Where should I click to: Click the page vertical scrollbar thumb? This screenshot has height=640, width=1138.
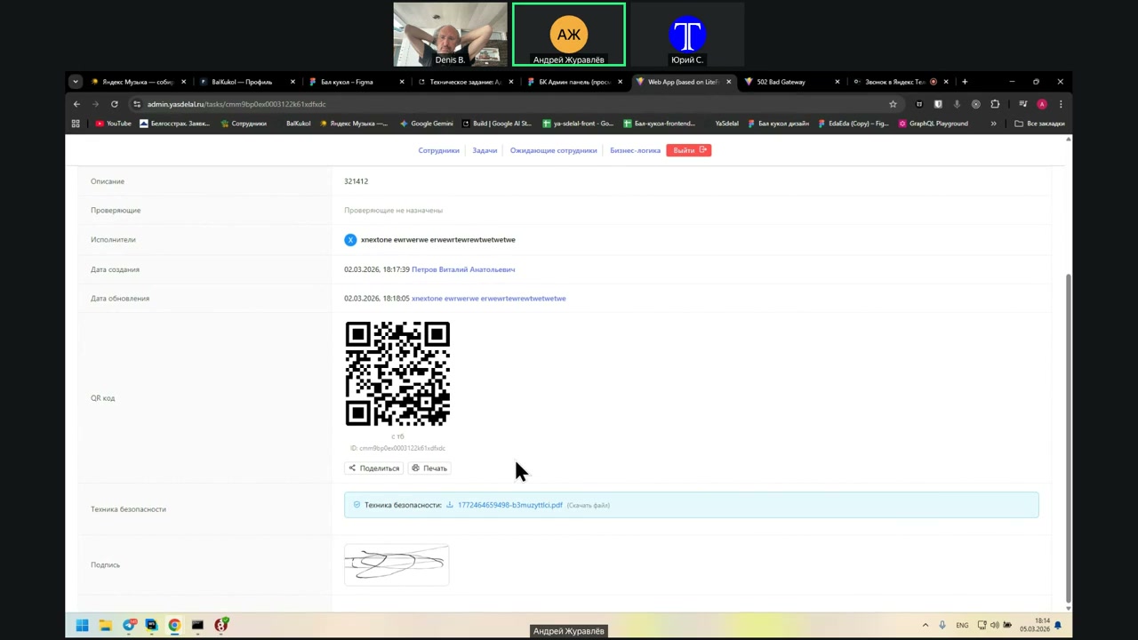tap(1068, 436)
